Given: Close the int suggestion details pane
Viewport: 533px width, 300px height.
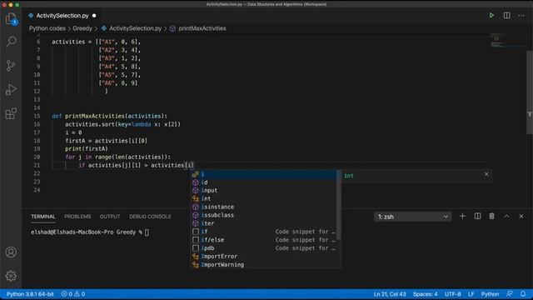Looking at the screenshot, I should pyautogui.click(x=486, y=174).
